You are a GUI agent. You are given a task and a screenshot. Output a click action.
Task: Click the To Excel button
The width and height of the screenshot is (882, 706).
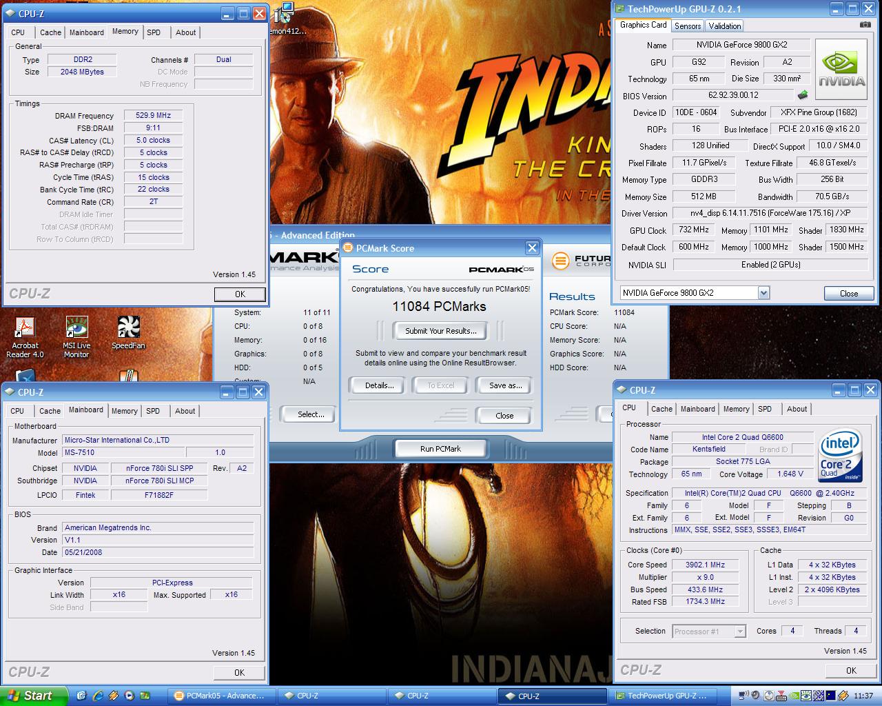[440, 385]
